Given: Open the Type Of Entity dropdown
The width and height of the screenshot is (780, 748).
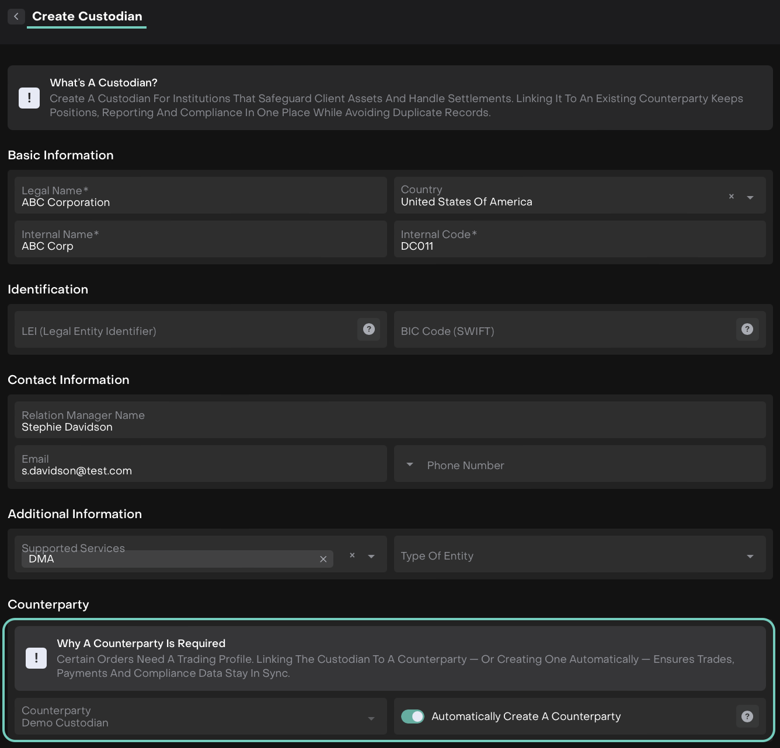Looking at the screenshot, I should [750, 556].
